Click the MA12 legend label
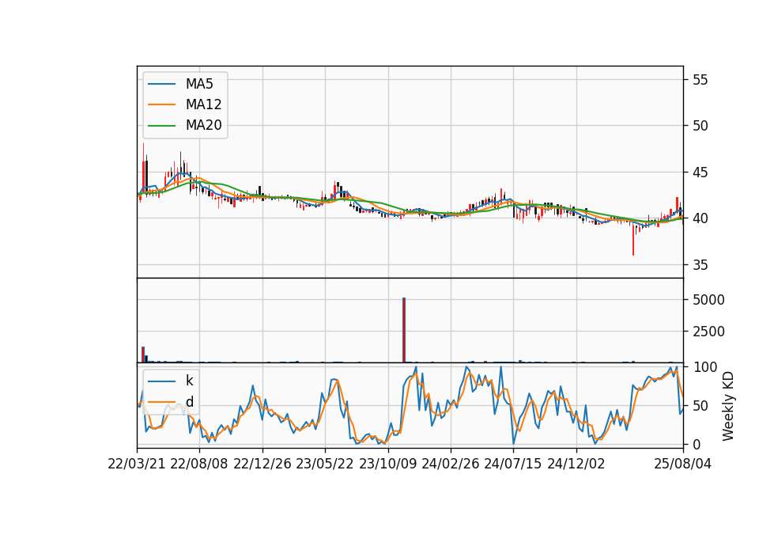This screenshot has width=759, height=546. coord(203,104)
